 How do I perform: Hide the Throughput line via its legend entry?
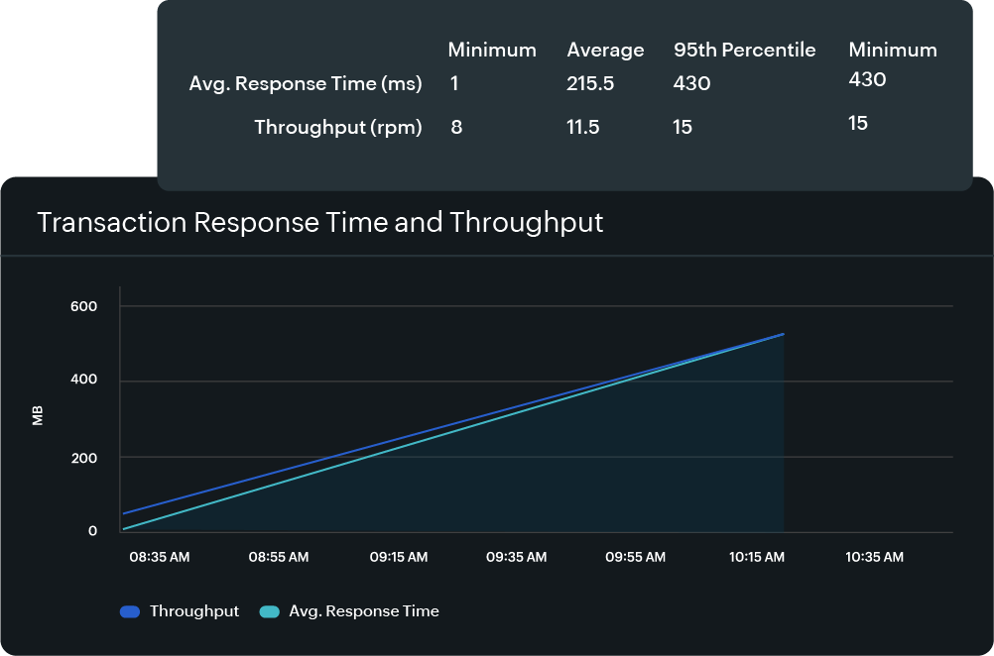[x=179, y=611]
